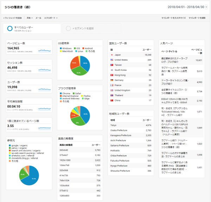Click the google / organic legend swatch
This screenshot has height=202, width=211.
point(10,145)
